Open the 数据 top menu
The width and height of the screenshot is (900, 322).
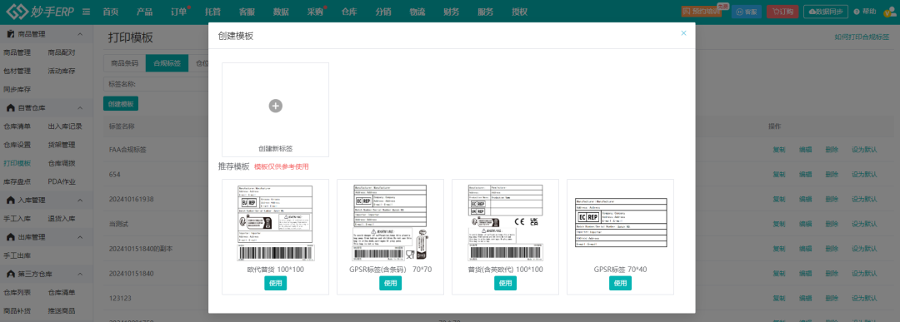pos(282,12)
